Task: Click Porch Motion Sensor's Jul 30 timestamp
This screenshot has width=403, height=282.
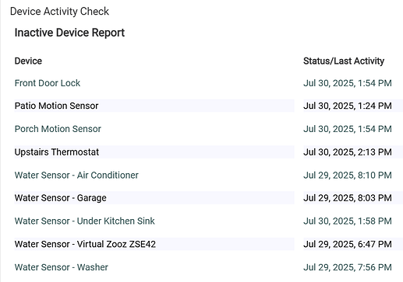Action: coord(348,129)
